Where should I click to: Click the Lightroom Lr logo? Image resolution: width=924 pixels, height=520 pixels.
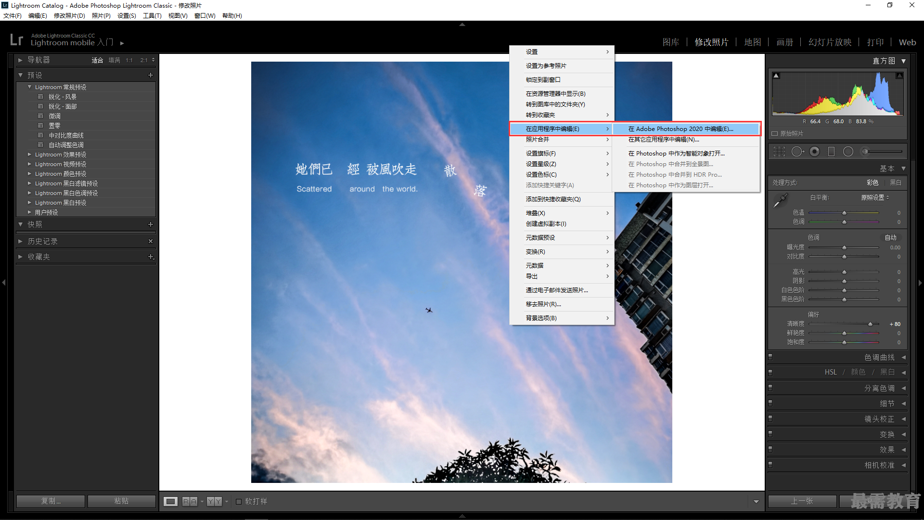[16, 39]
